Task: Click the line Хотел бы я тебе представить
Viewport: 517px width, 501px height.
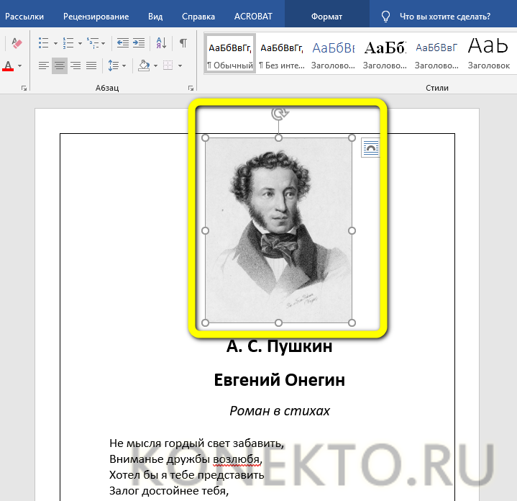Action: (x=187, y=475)
